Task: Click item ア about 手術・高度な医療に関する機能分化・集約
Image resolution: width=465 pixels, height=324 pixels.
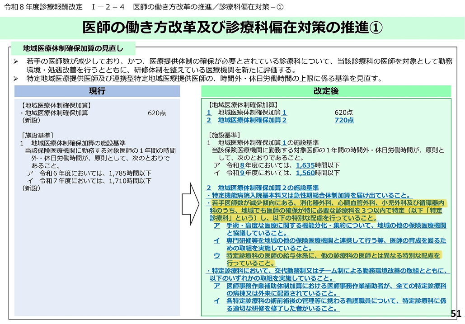Action: [330, 229]
